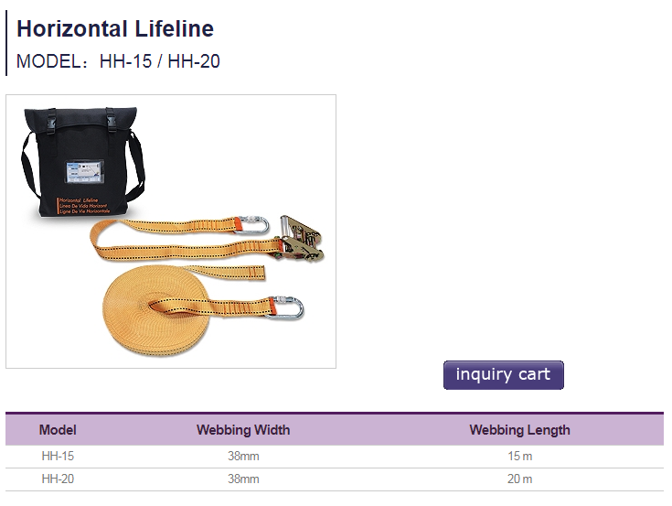Click the upper carabiner hook in photo

(253, 225)
